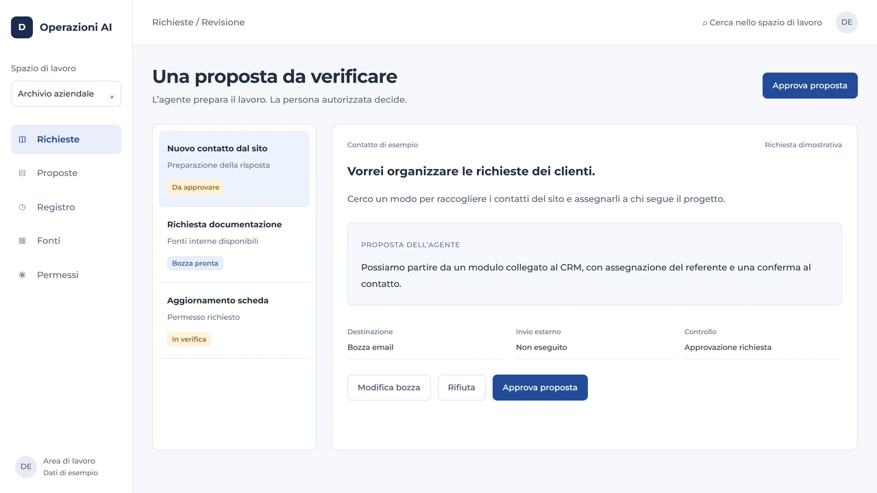Click Approva proposta in the page header
Screen dimensions: 877x493
coord(810,86)
